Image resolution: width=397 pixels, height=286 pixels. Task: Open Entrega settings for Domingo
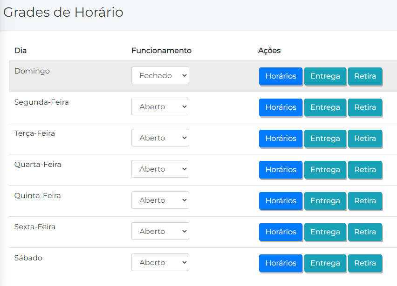point(325,76)
